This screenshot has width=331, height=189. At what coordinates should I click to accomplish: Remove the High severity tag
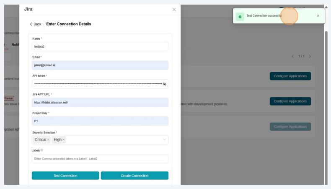[63, 140]
